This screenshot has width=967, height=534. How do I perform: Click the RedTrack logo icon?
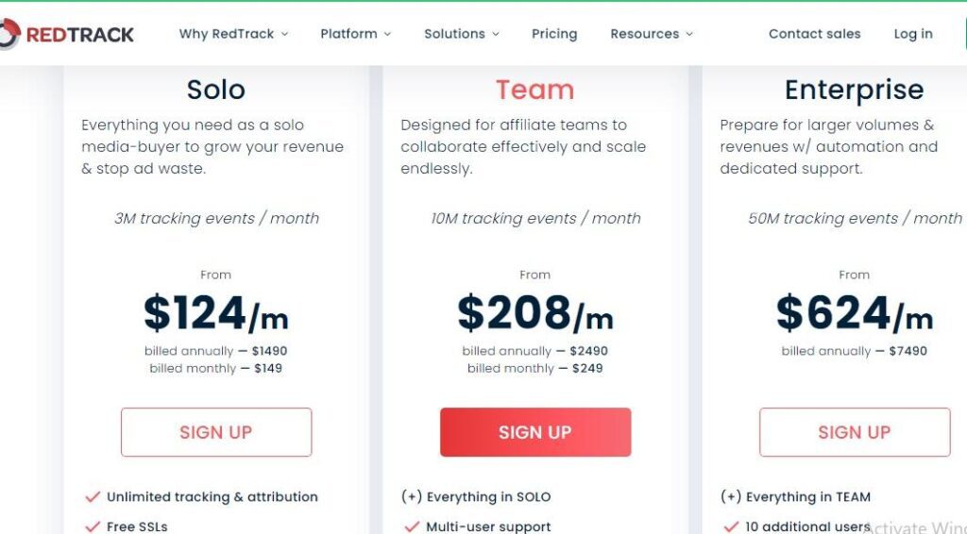click(8, 35)
